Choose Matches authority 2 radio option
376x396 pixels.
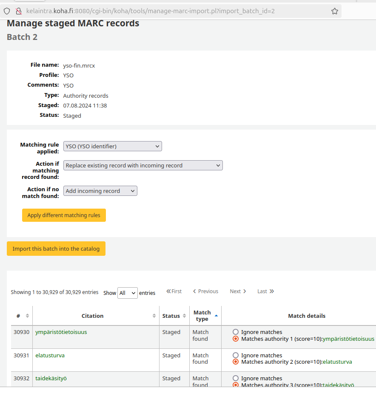[236, 362]
